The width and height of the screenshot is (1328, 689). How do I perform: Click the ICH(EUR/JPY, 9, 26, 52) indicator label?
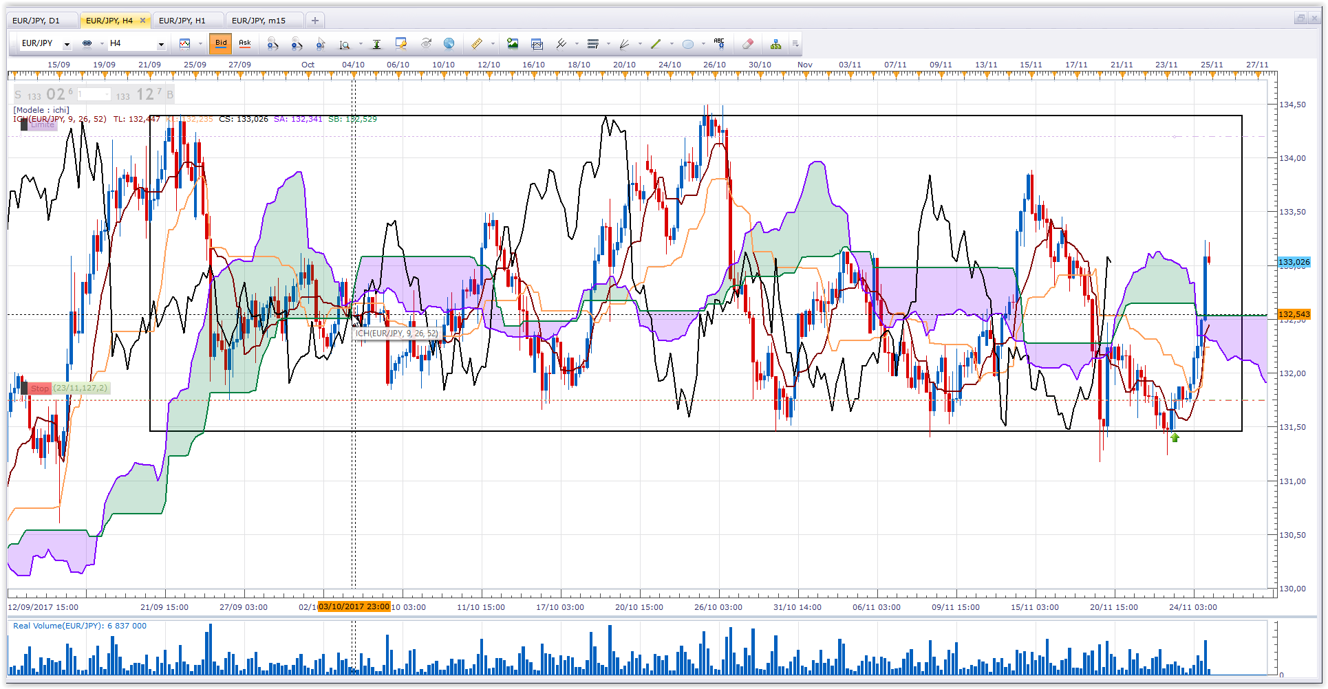tap(60, 119)
